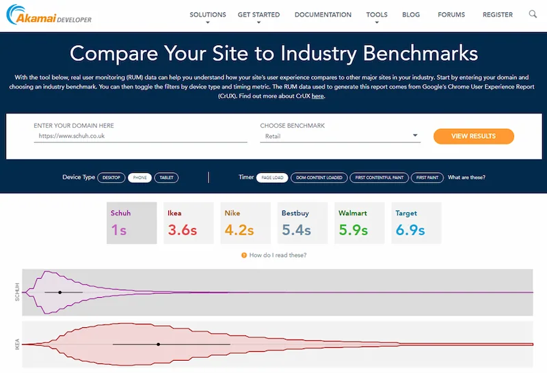The image size is (547, 373).
Task: Click the question icon beside 'How do I read these?'
Action: pyautogui.click(x=244, y=255)
